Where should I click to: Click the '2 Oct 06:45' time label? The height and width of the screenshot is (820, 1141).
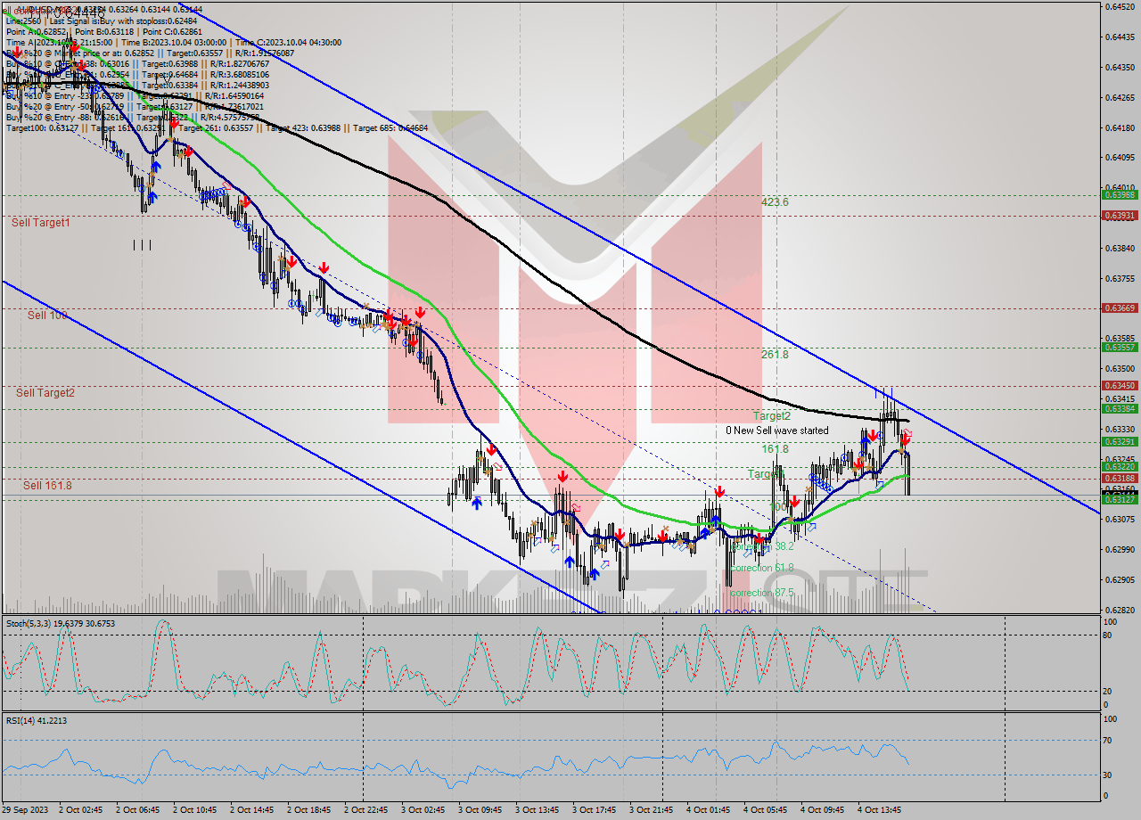click(138, 810)
